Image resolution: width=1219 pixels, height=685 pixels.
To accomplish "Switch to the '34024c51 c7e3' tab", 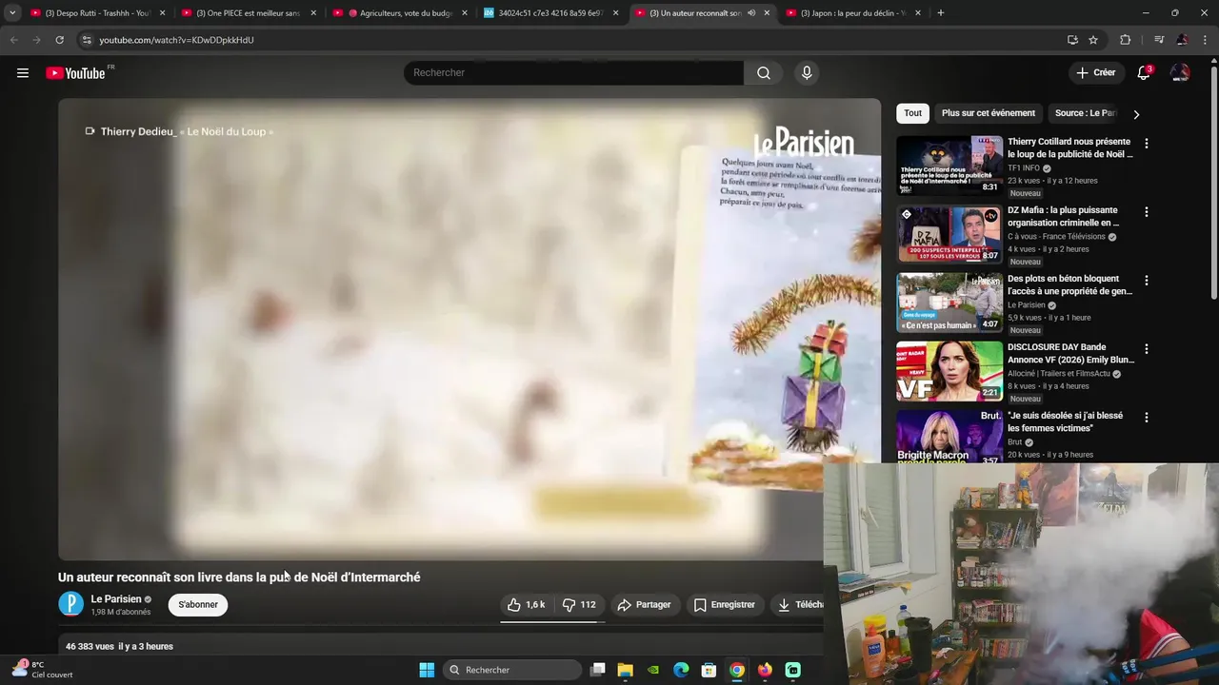I will click(x=552, y=13).
